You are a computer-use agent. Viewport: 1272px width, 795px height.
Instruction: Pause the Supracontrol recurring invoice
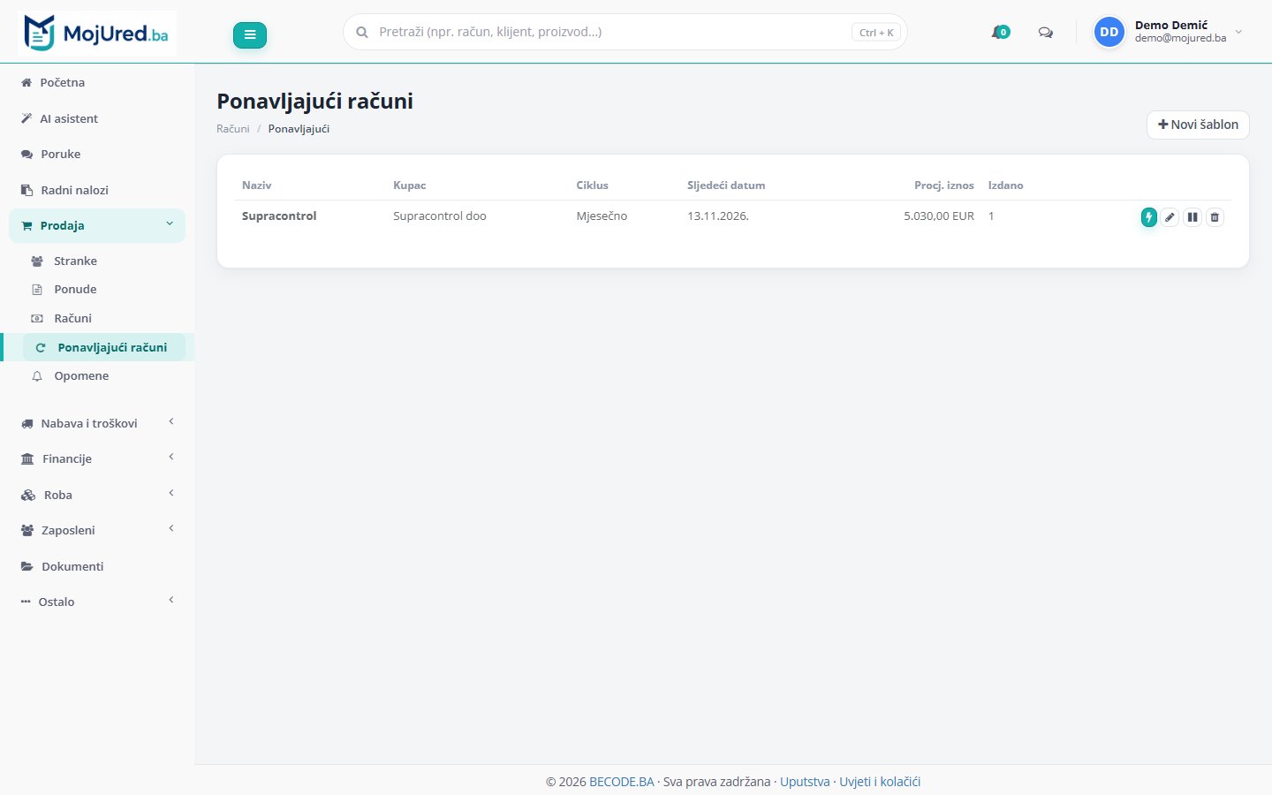click(1192, 216)
